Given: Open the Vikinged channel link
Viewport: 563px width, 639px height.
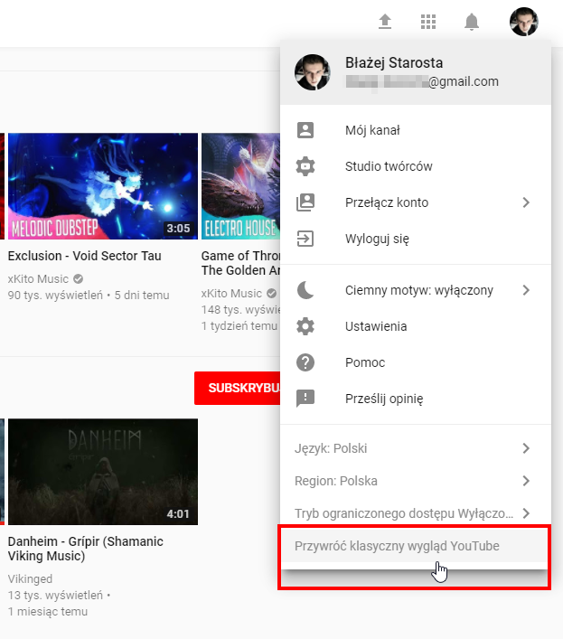Looking at the screenshot, I should point(30,579).
